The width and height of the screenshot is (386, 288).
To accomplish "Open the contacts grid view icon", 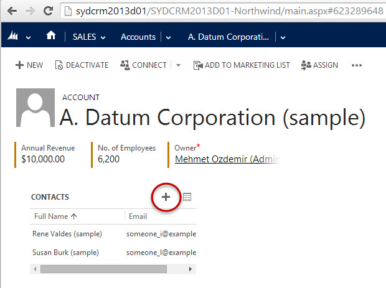I will (187, 197).
